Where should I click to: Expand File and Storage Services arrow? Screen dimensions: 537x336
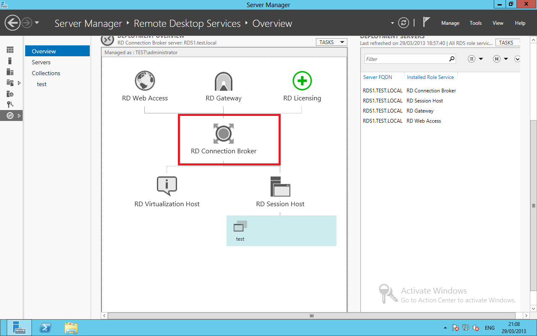click(19, 83)
